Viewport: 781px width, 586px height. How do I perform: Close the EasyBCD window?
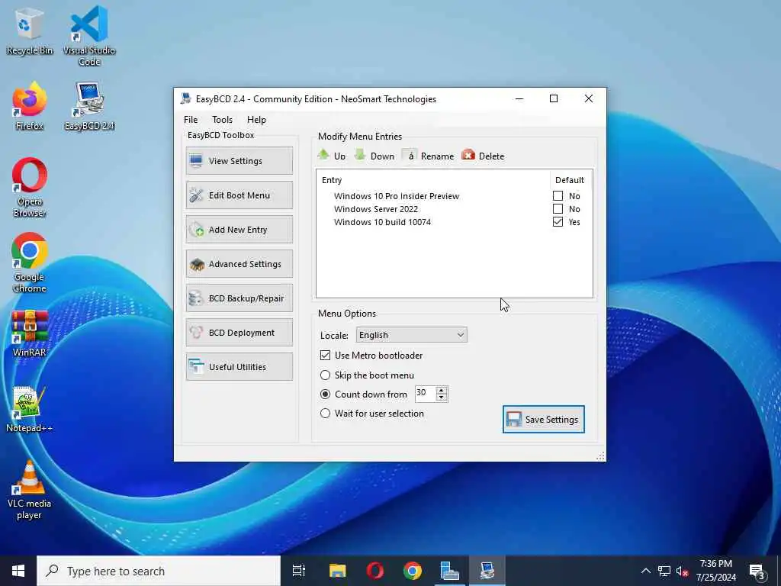(x=588, y=98)
